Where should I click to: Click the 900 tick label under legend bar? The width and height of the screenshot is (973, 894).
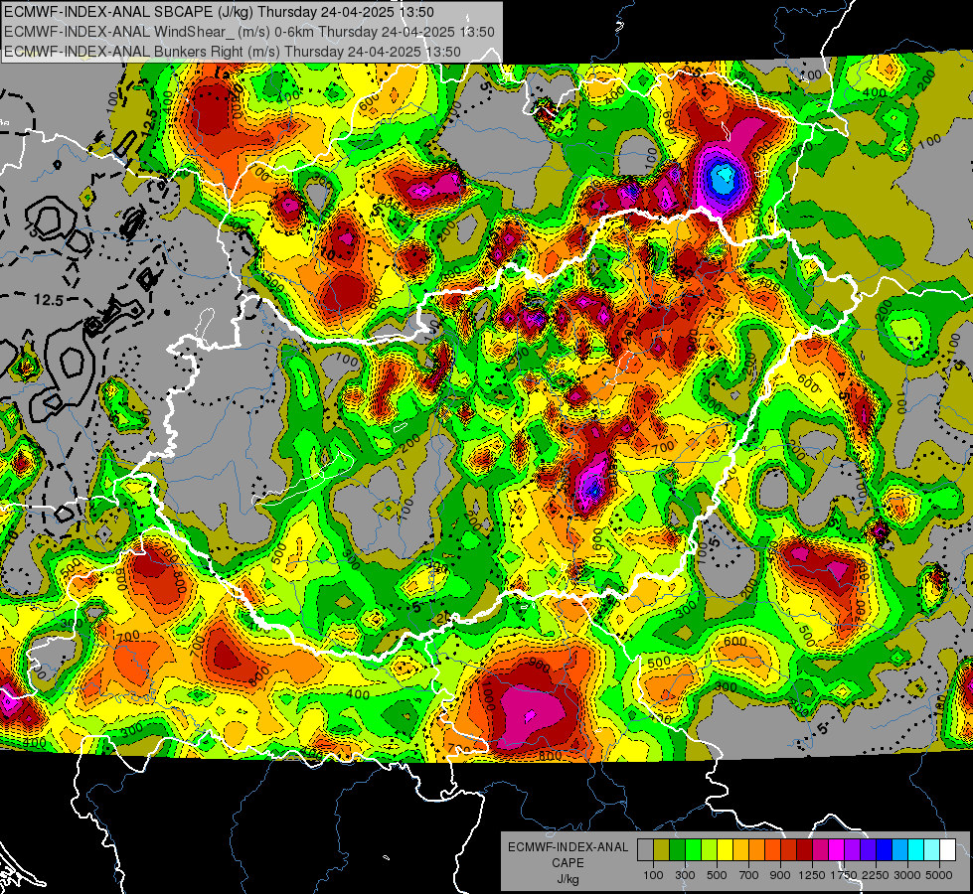(780, 875)
